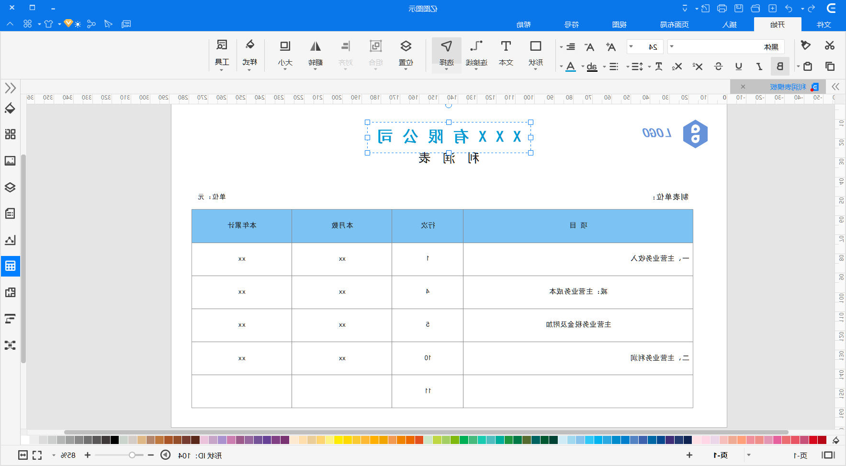Open the Symbol library grid in sidebar

(x=10, y=134)
